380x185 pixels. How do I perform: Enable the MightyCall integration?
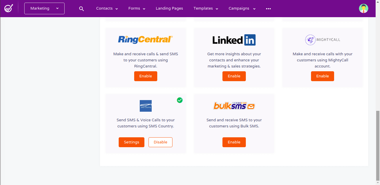pos(322,76)
